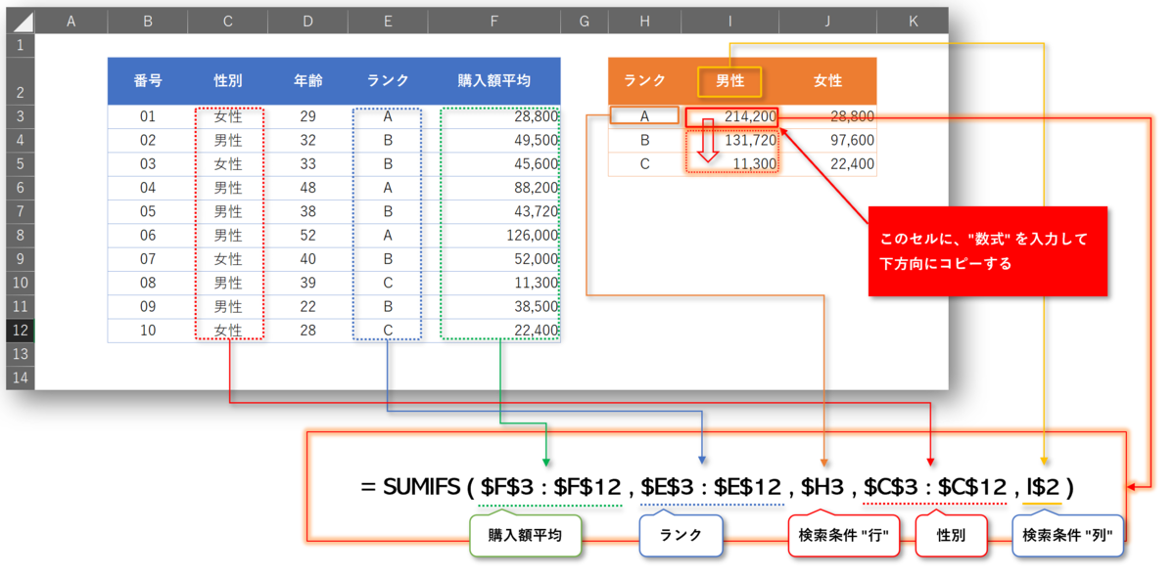This screenshot has height=577, width=1175.
Task: Select column K header
Action: 913,21
